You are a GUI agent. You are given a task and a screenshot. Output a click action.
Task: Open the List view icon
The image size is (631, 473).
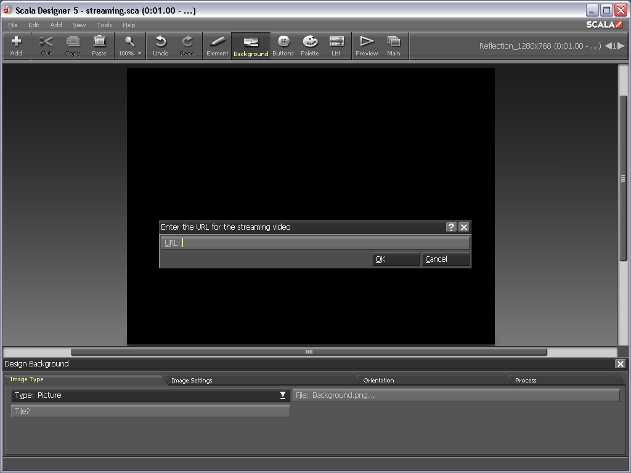point(336,46)
